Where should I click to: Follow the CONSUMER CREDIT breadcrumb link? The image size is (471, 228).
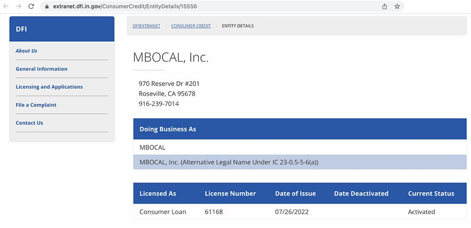tap(191, 26)
